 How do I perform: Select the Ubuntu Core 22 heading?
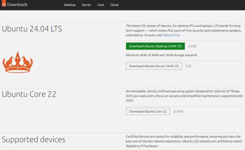29,94
